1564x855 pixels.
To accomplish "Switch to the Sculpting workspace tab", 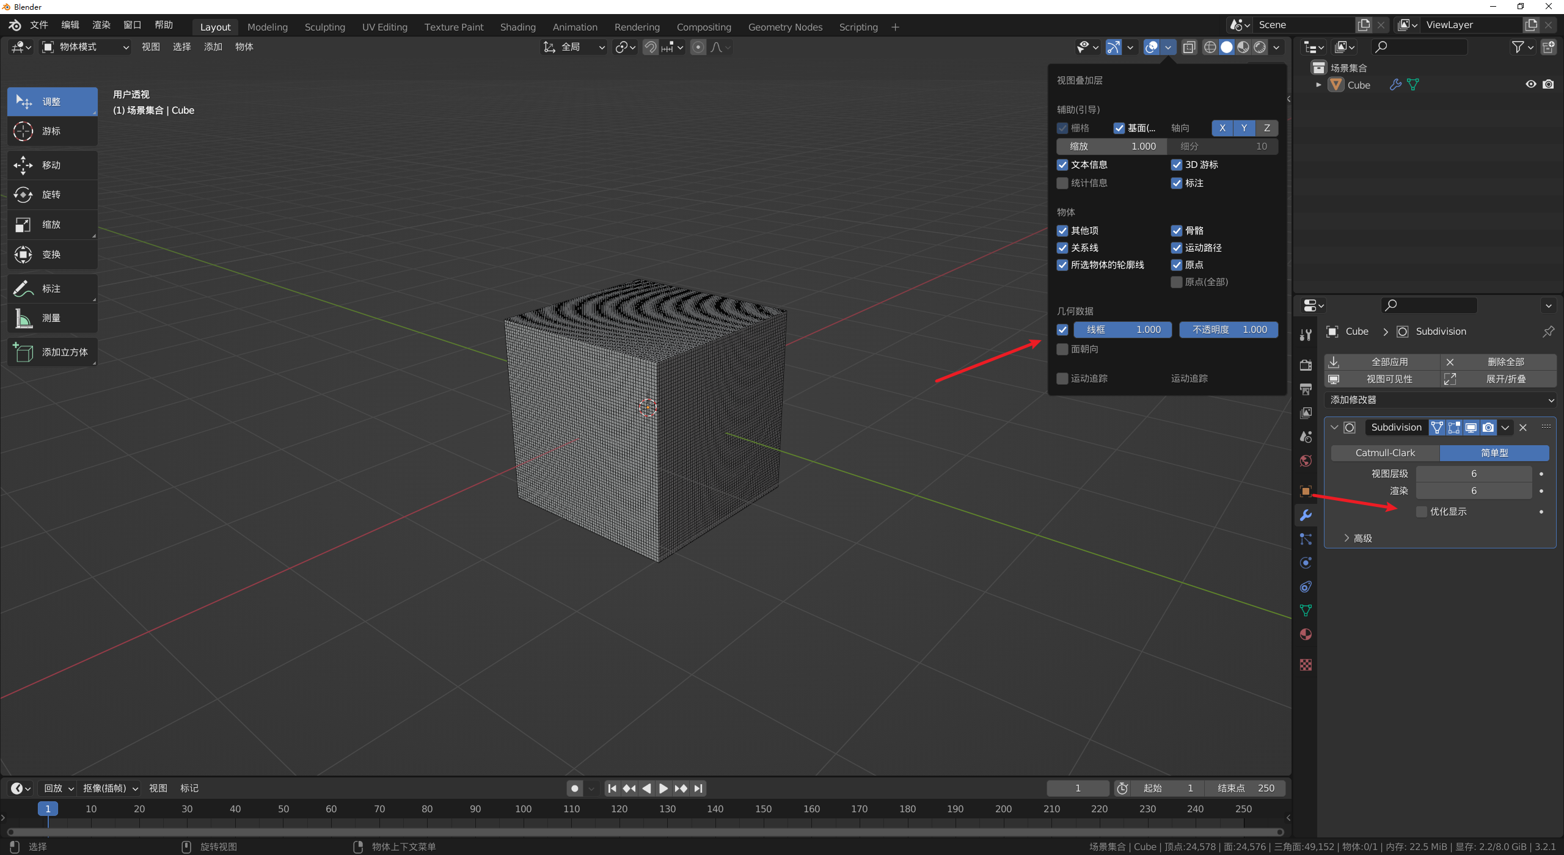I will (324, 27).
